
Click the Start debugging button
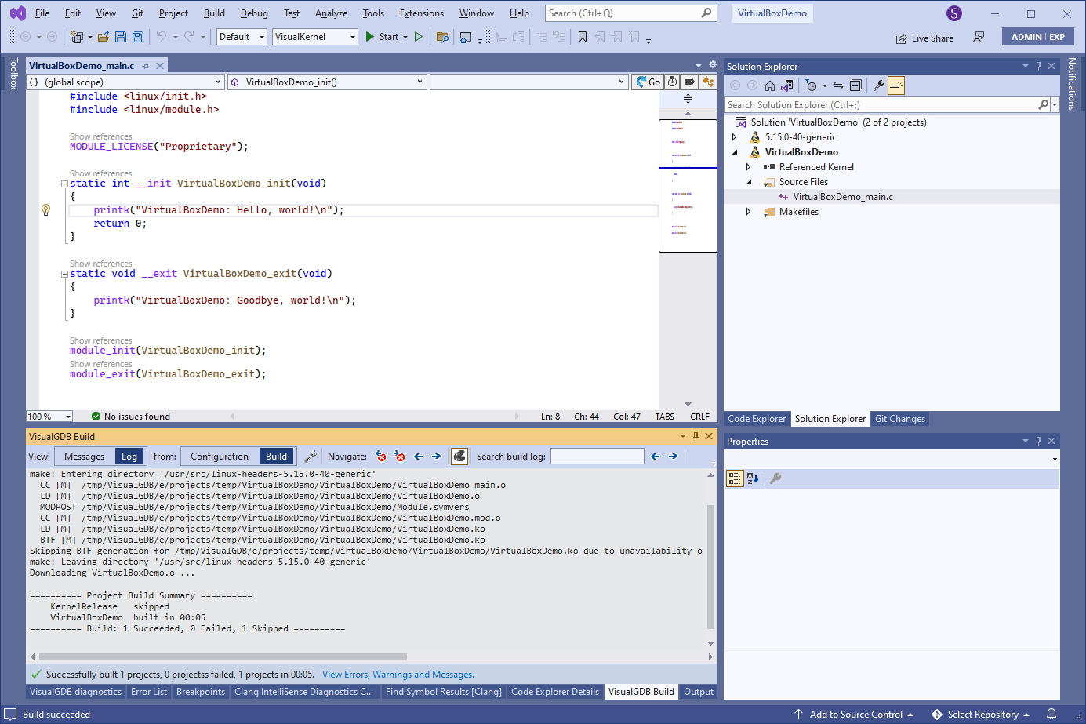pyautogui.click(x=382, y=37)
